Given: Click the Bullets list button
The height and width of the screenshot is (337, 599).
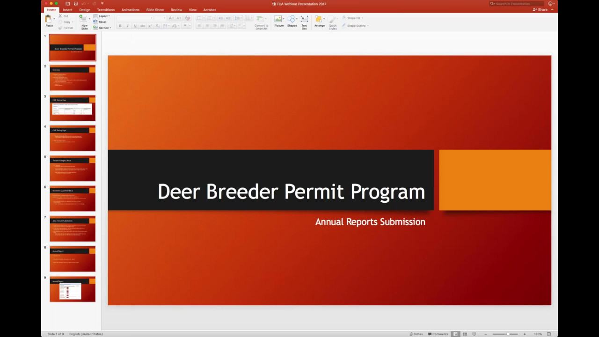Looking at the screenshot, I should (x=200, y=18).
